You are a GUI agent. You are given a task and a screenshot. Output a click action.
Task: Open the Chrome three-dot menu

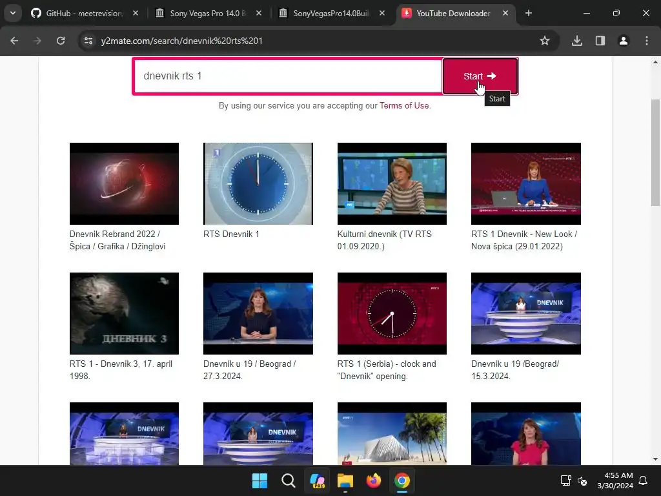(x=647, y=41)
